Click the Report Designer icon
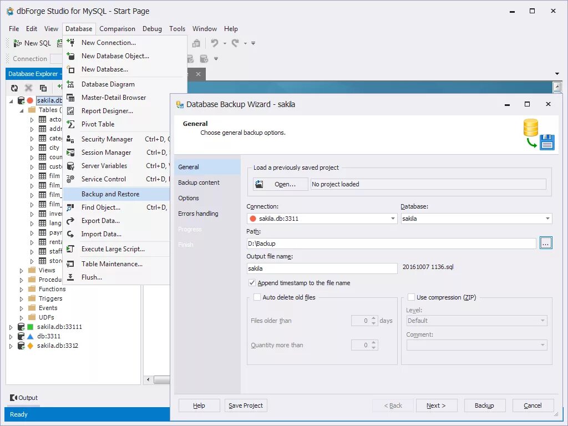The height and width of the screenshot is (426, 568). pos(70,111)
